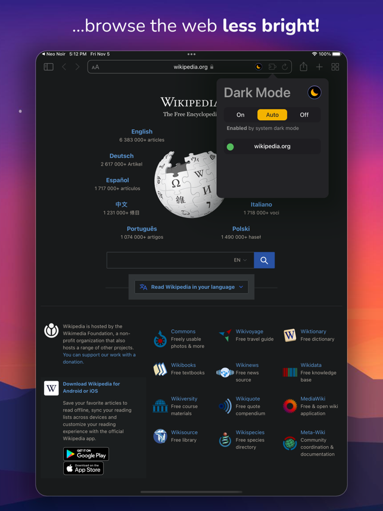This screenshot has height=511, width=383.
Task: Return to the Neo Noir app
Action: (54, 54)
